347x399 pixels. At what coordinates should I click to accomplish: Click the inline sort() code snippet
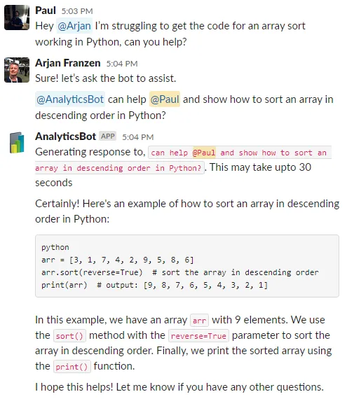69,336
